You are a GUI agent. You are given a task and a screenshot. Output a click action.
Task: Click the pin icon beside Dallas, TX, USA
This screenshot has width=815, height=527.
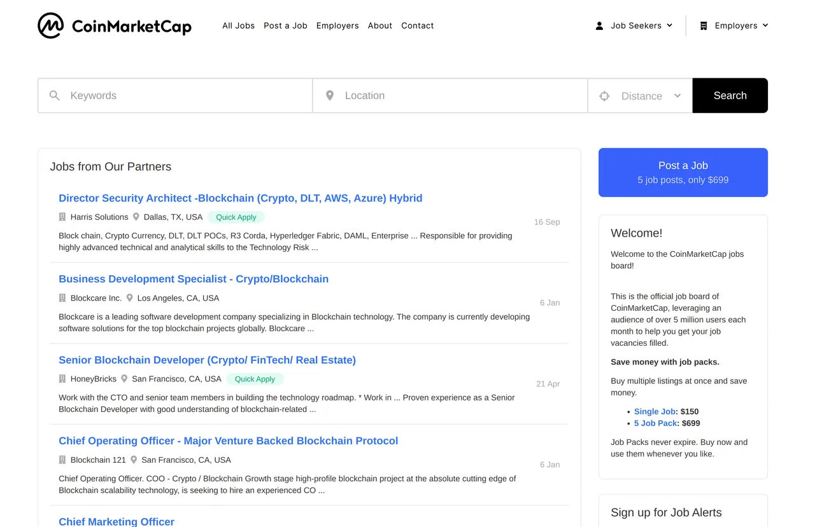tap(136, 217)
